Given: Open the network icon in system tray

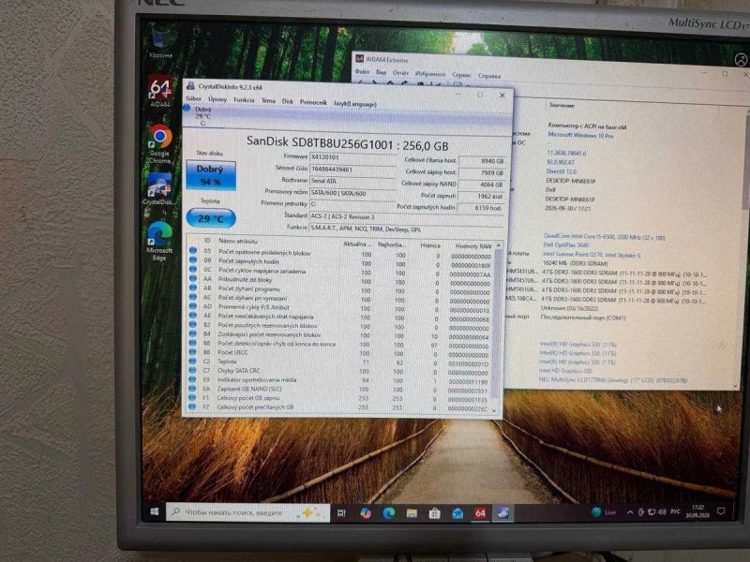Looking at the screenshot, I should coord(651,512).
